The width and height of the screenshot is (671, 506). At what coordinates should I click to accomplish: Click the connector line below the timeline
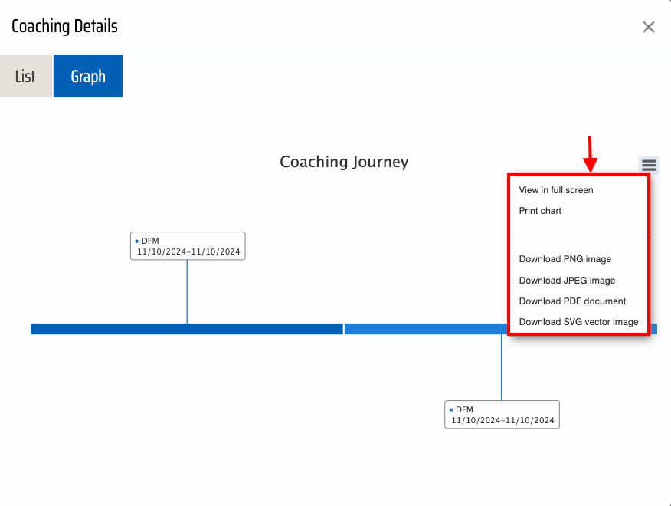501,367
